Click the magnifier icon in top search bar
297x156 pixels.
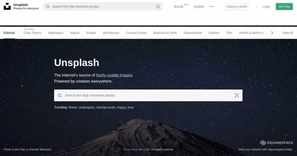pyautogui.click(x=48, y=7)
